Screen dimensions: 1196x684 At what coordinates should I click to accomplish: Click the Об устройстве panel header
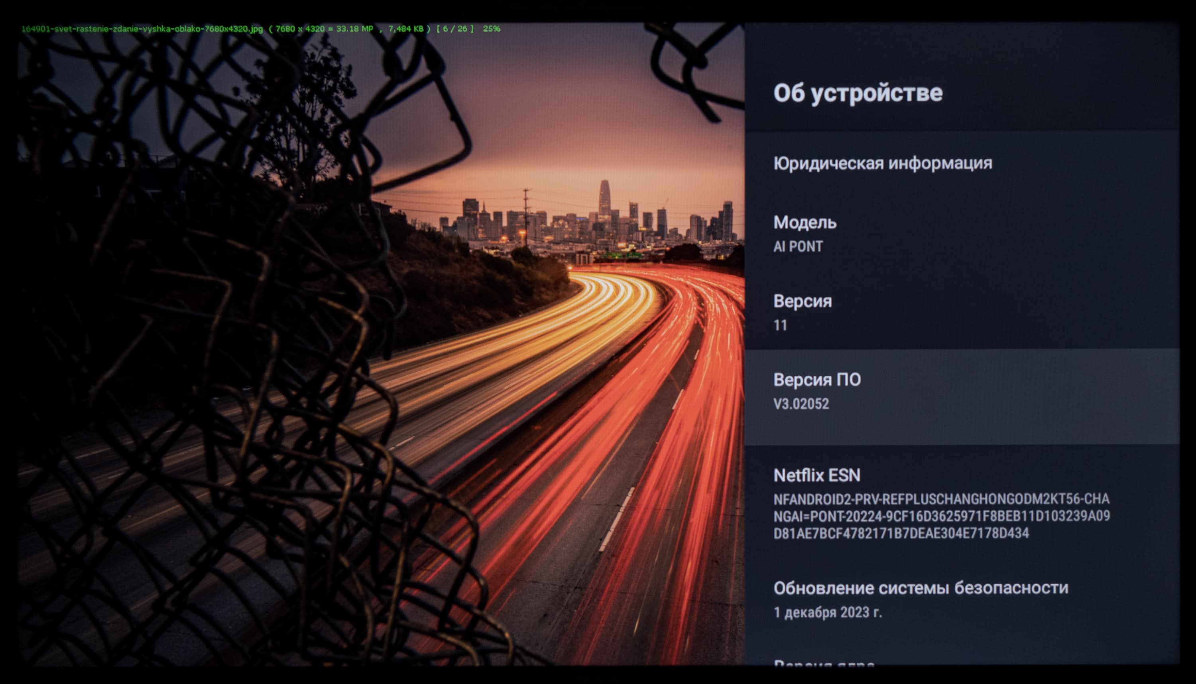click(858, 93)
